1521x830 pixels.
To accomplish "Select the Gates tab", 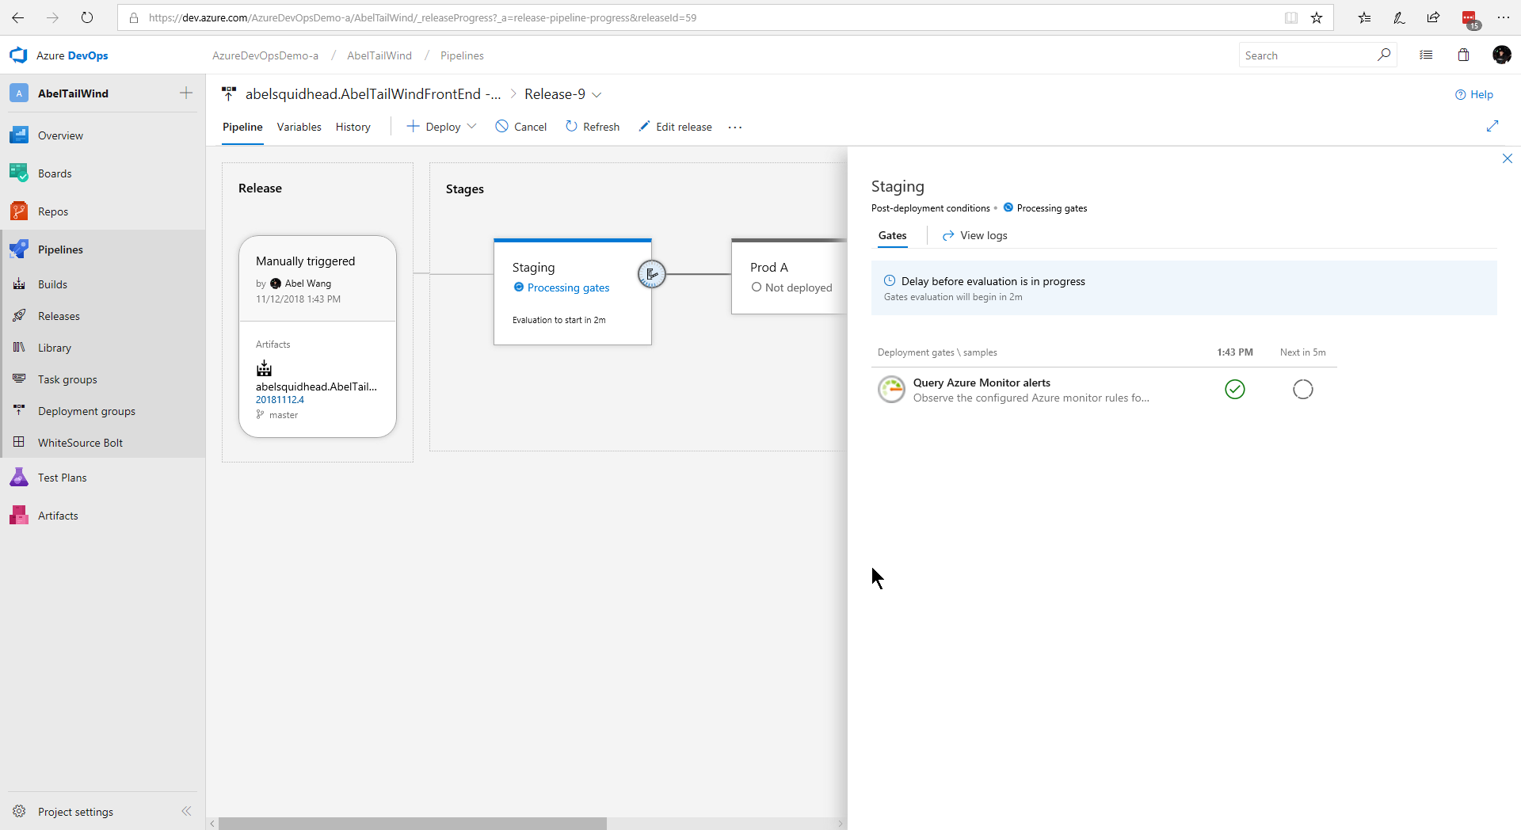I will [x=892, y=235].
